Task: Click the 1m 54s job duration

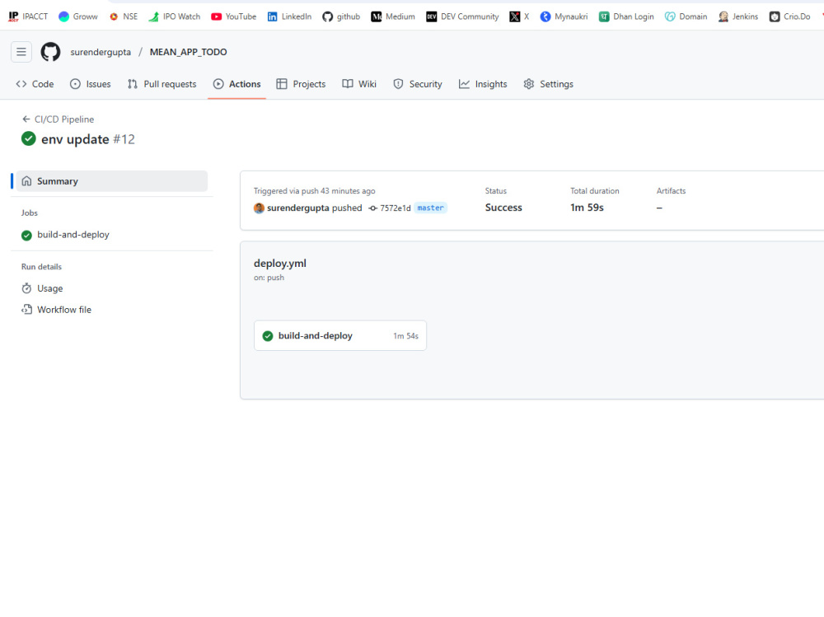Action: click(x=405, y=336)
